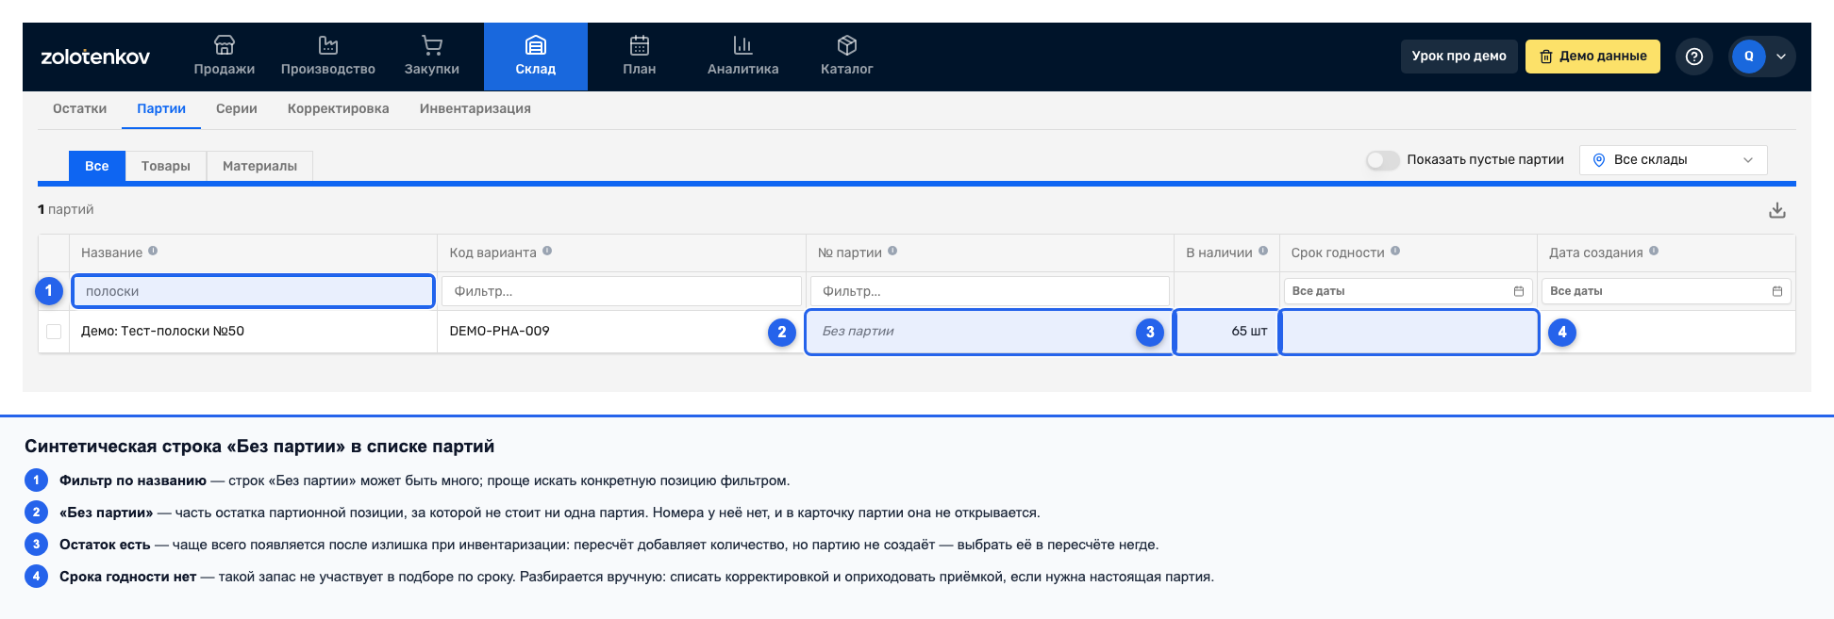Viewport: 1834px width, 619px height.
Task: Show info tooltip for Дата создания column
Action: point(1654,252)
